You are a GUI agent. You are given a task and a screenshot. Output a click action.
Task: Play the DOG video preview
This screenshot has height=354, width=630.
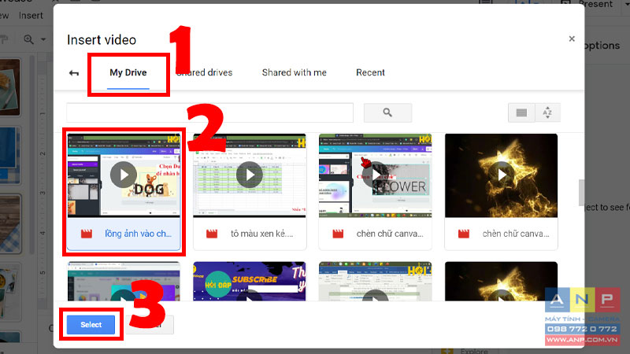[x=124, y=175]
